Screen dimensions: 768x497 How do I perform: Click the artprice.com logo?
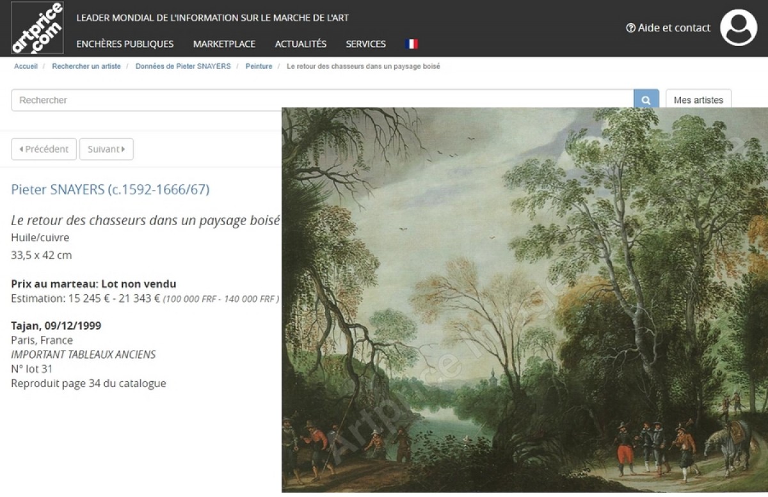(38, 28)
